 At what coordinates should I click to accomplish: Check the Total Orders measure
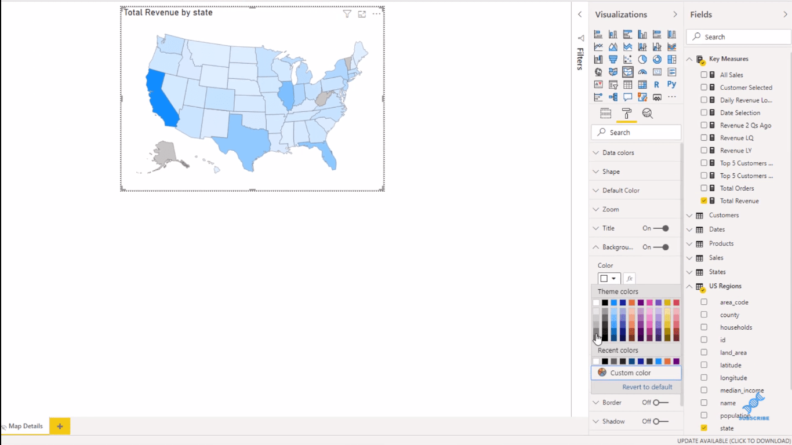[704, 188]
